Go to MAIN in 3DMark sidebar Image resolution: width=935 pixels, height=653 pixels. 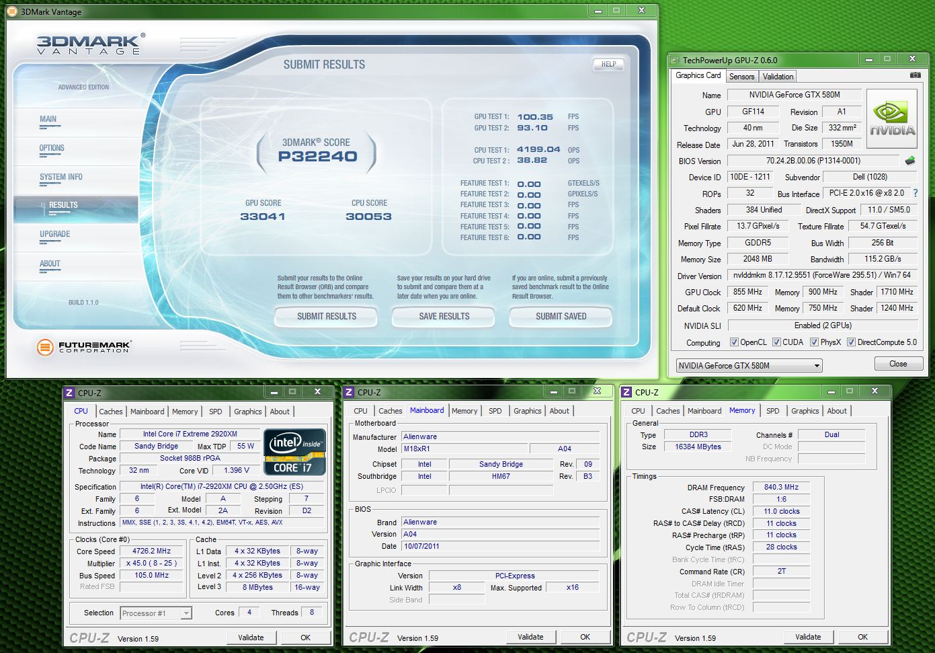coord(48,119)
